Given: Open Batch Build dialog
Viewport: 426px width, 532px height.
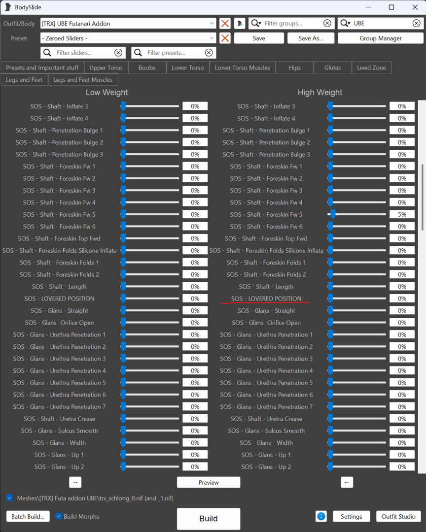Looking at the screenshot, I should 28,516.
